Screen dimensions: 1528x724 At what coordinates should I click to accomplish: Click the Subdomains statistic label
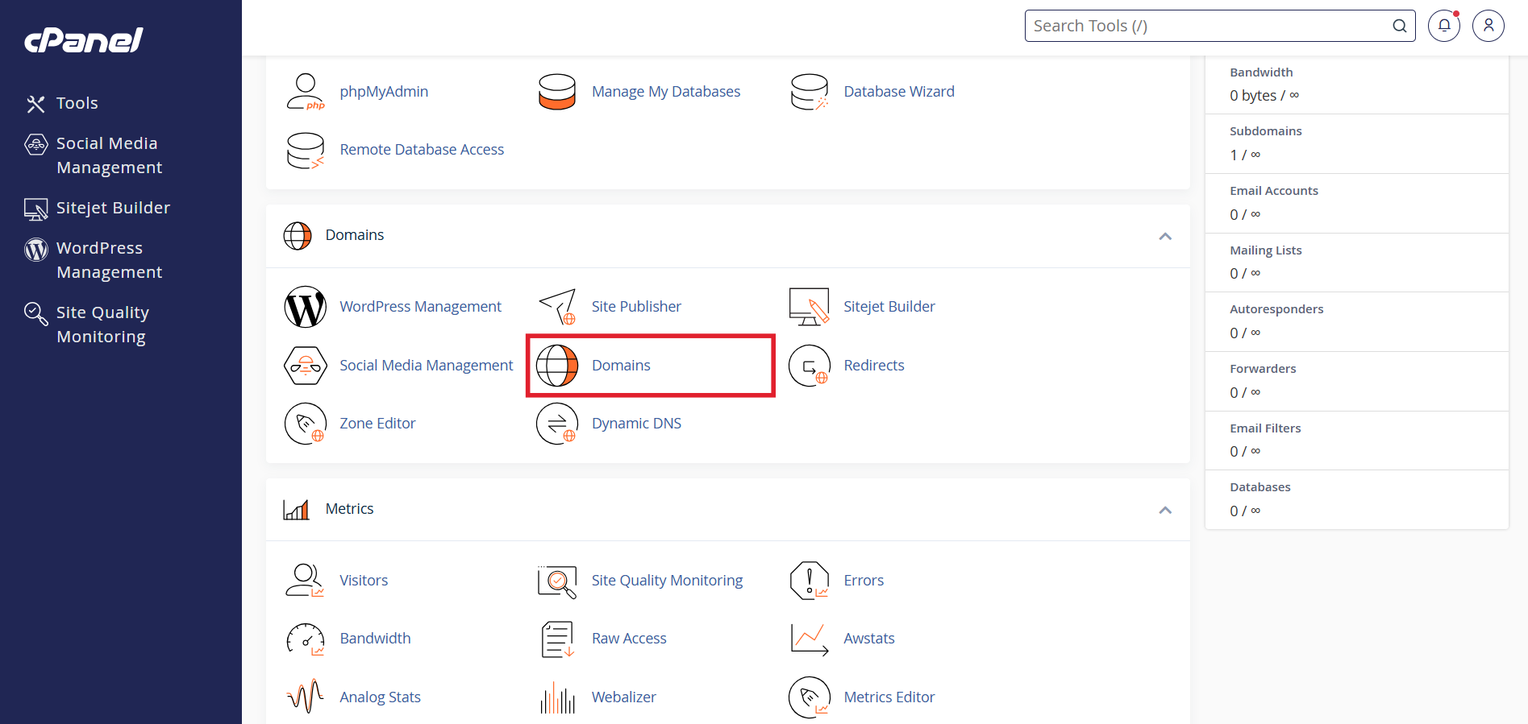(x=1265, y=131)
